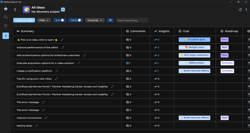Click the 'Delight users' goal tag
The width and height of the screenshot is (250, 133).
(195, 47)
